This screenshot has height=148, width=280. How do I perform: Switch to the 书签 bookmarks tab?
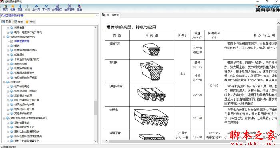click(30, 22)
